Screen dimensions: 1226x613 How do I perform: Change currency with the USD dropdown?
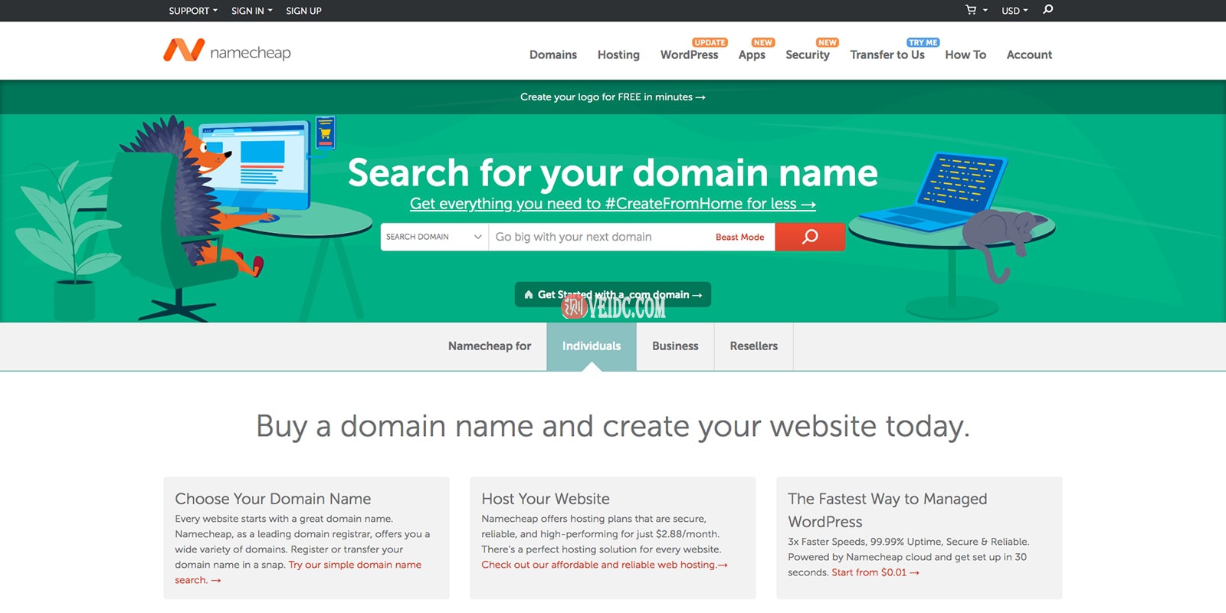pos(1015,11)
